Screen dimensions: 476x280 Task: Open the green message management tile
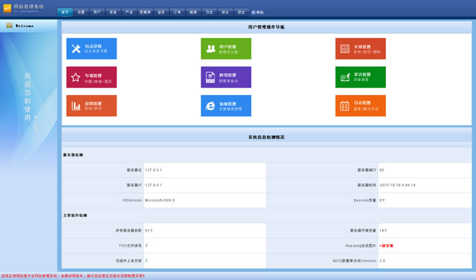pyautogui.click(x=360, y=77)
